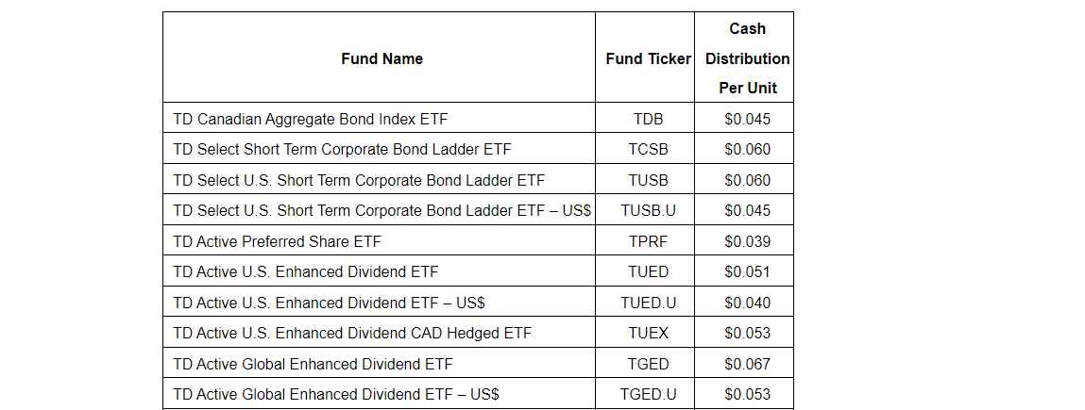Select the TGED.U ticker cell
The height and width of the screenshot is (410, 1085).
click(648, 394)
